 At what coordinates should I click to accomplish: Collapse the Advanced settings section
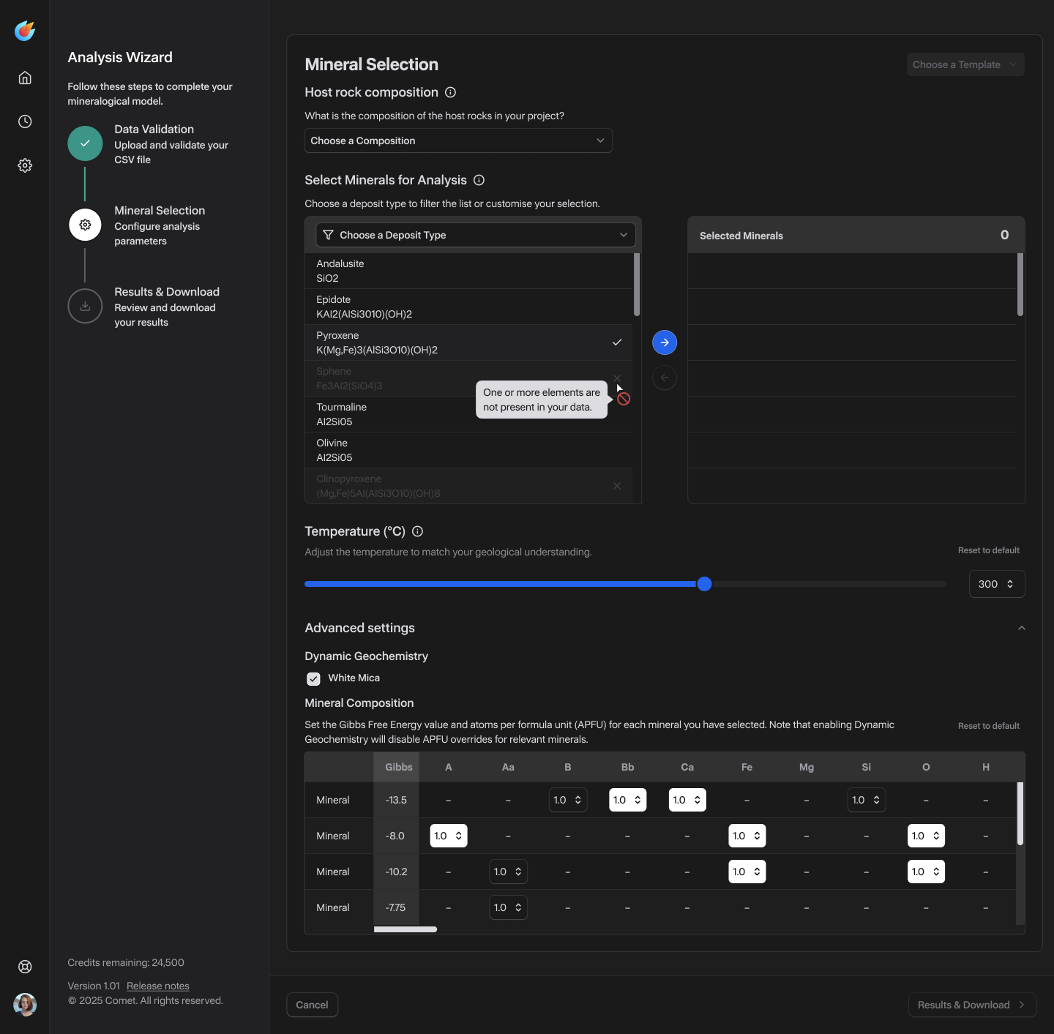pos(1021,628)
